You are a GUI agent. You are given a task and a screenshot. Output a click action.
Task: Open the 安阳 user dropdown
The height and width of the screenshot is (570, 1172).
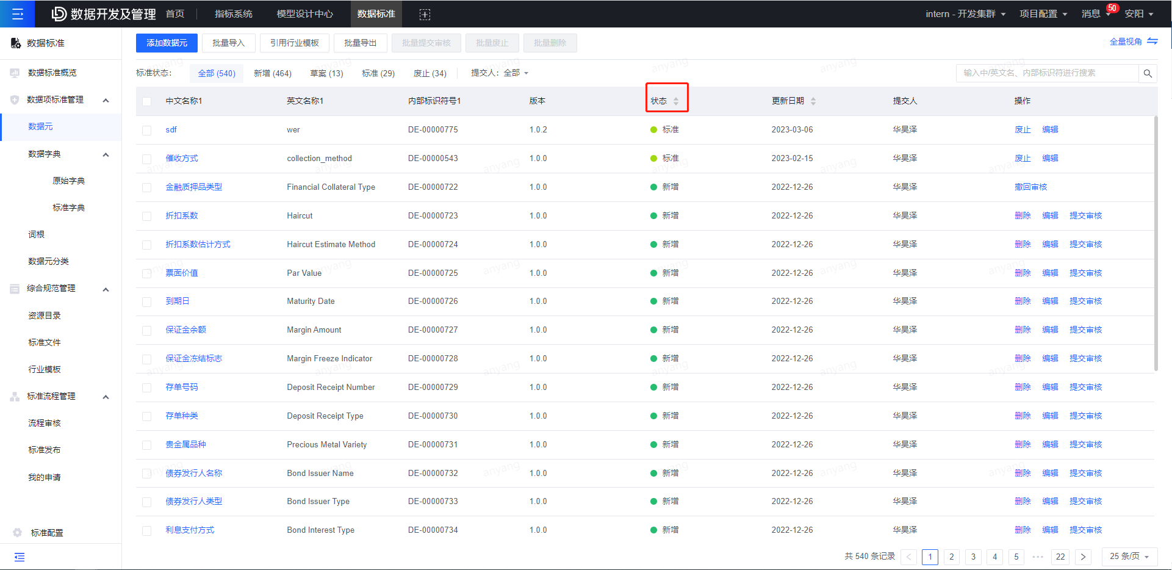(x=1139, y=13)
